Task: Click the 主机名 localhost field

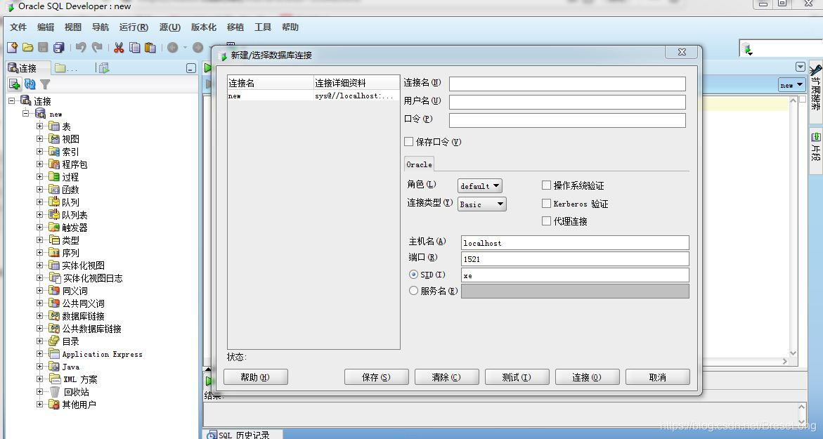Action: pyautogui.click(x=576, y=242)
